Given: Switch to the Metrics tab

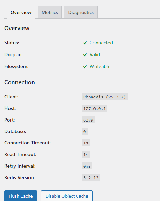Looking at the screenshot, I should [50, 12].
